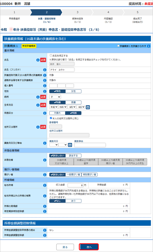This screenshot has height=252, width=153.
Task: Open info icon for 氏名（フリガナ）
Action: [x=45, y=70]
